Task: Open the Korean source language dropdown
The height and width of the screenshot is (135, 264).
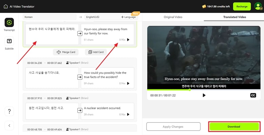Action: click(50, 17)
